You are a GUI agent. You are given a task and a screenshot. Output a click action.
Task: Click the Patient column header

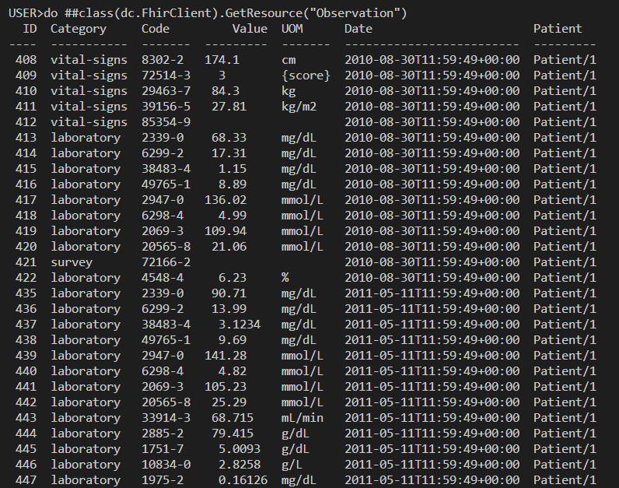point(558,29)
